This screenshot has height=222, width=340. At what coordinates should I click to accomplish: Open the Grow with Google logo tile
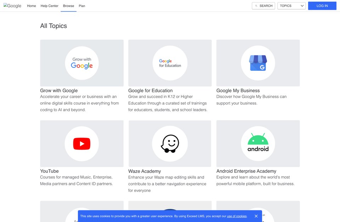coord(82,63)
